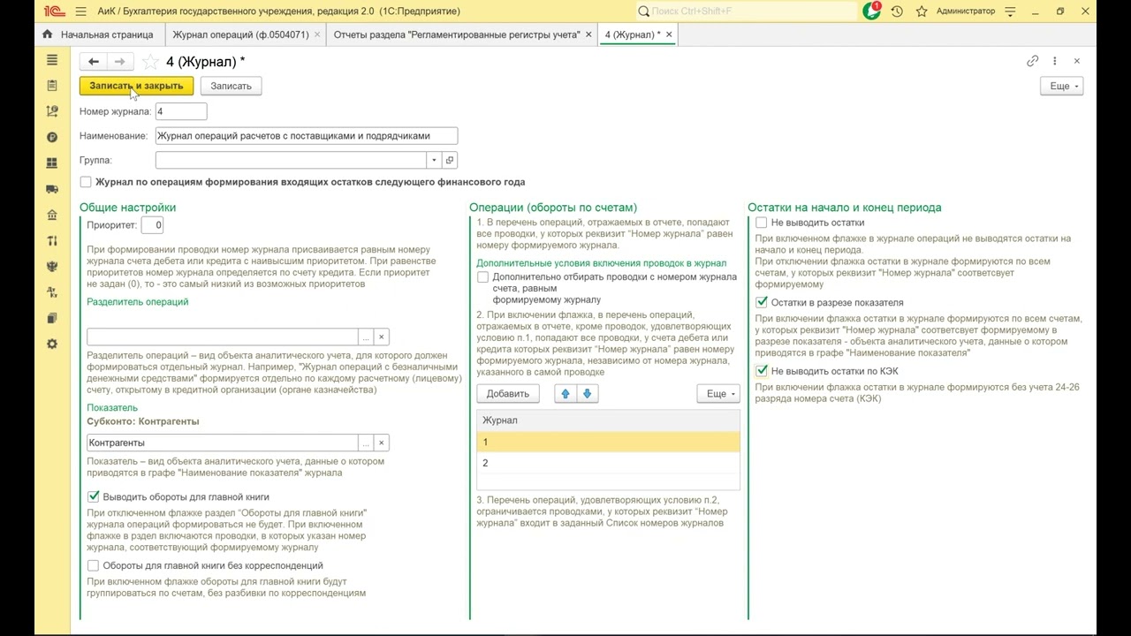Copy link with chain icon
This screenshot has width=1131, height=636.
point(1032,61)
